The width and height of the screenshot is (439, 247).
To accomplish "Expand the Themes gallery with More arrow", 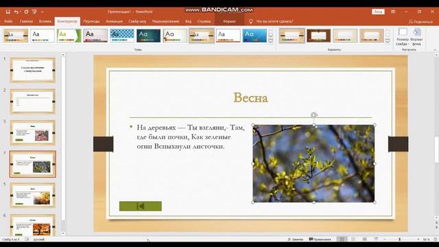I will click(x=271, y=41).
